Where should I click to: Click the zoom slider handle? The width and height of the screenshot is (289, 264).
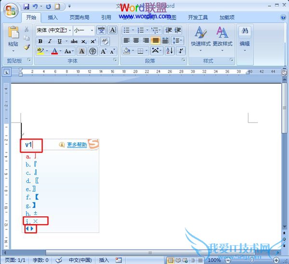(x=251, y=260)
